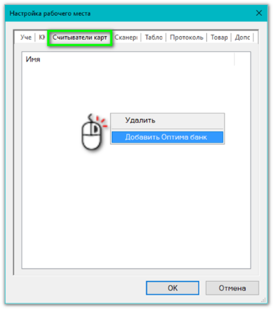Image resolution: width=273 pixels, height=309 pixels.
Task: Click the Отмена button
Action: [232, 288]
